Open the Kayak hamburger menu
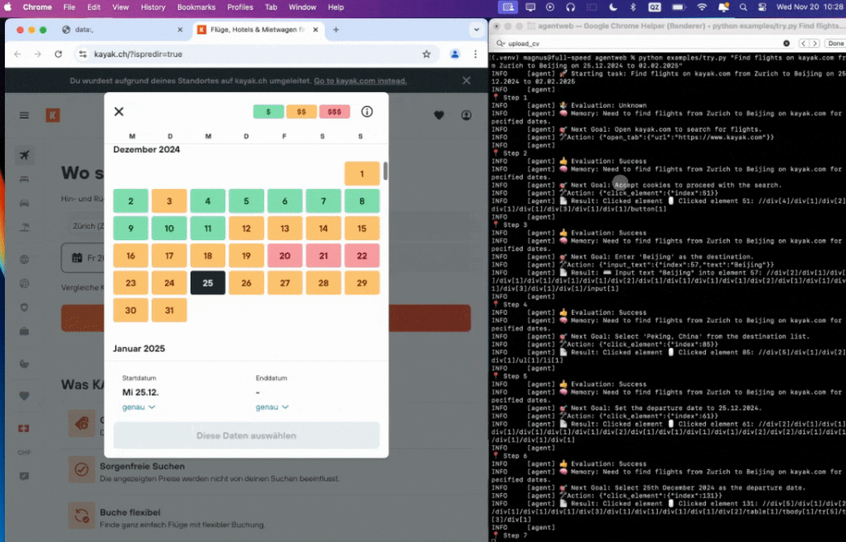 [x=24, y=115]
